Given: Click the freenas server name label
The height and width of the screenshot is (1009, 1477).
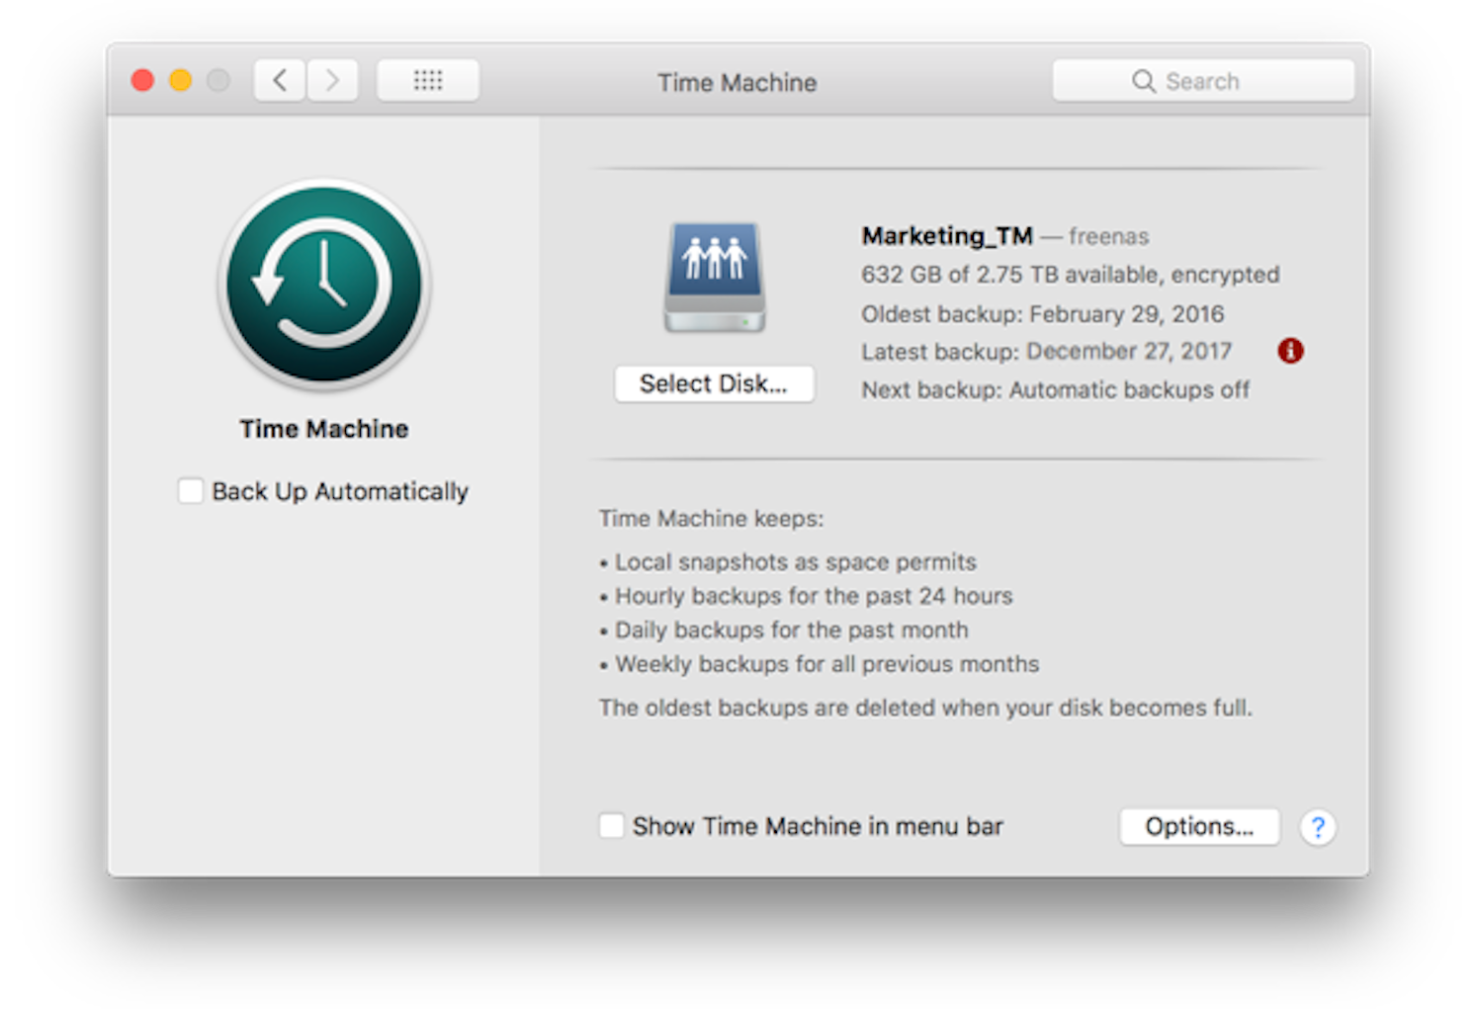Looking at the screenshot, I should tap(1109, 236).
